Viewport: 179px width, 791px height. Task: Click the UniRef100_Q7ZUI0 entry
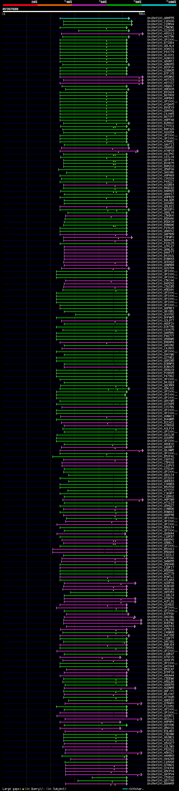click(x=161, y=478)
